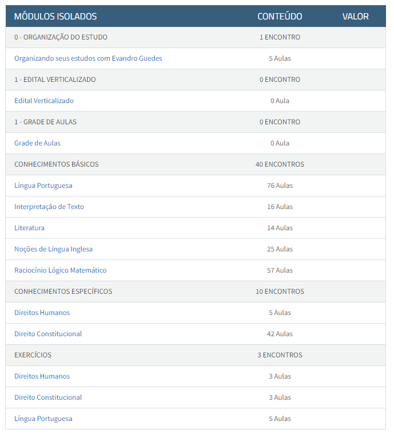This screenshot has width=394, height=437.
Task: Select the 1 - Grade de Aulas section header
Action: [x=45, y=122]
